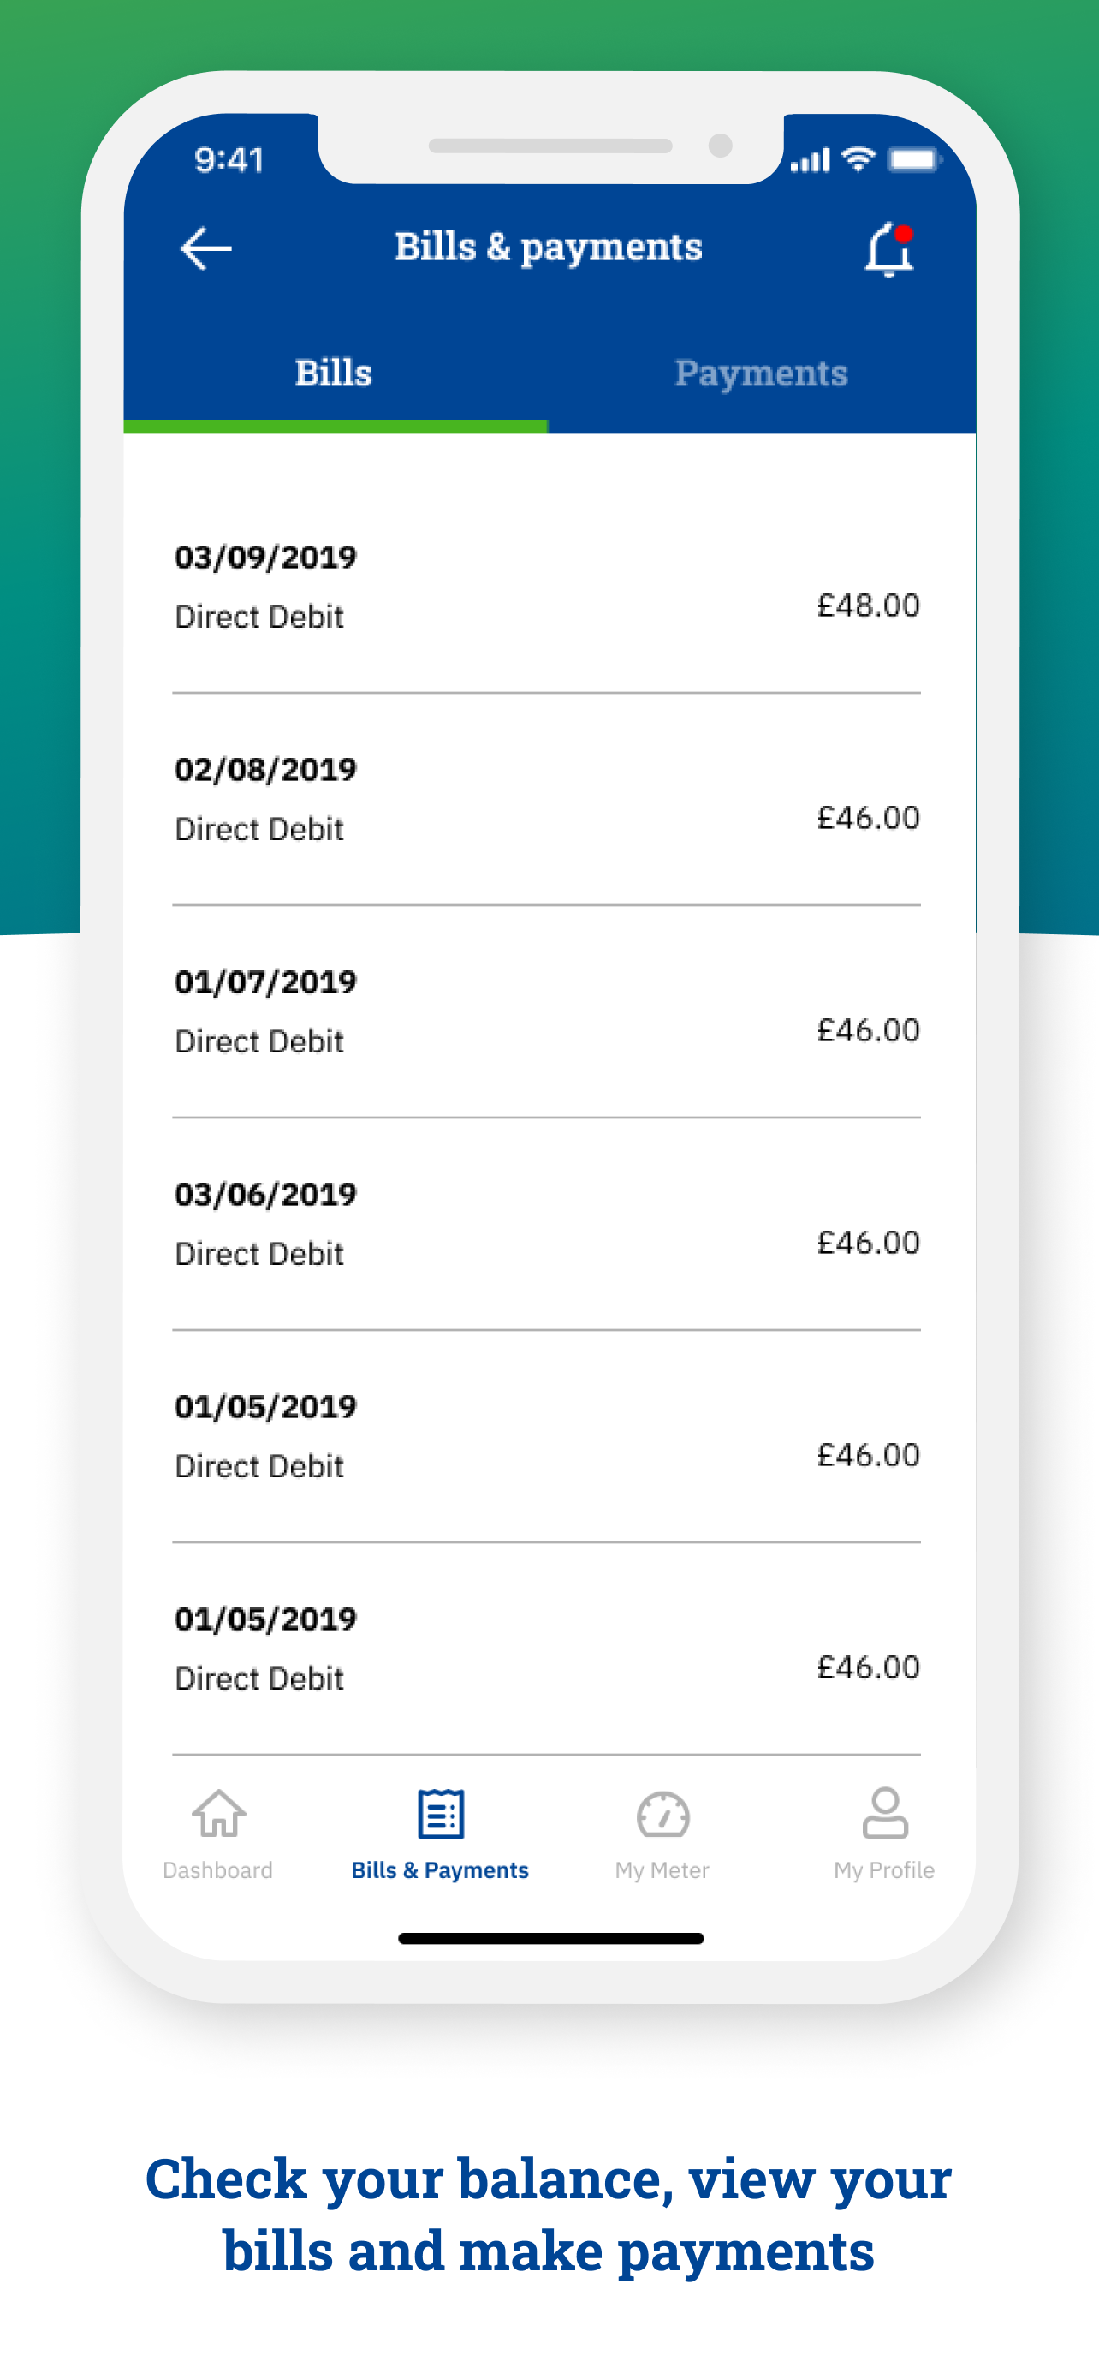Open the 03/09/2019 Direct Debit bill
The image size is (1099, 2379).
(546, 587)
